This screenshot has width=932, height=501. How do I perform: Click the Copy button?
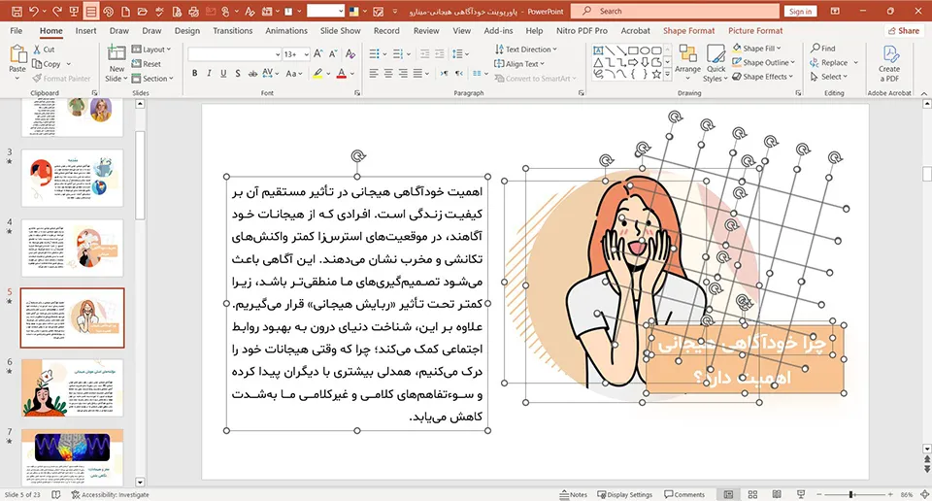coord(47,63)
